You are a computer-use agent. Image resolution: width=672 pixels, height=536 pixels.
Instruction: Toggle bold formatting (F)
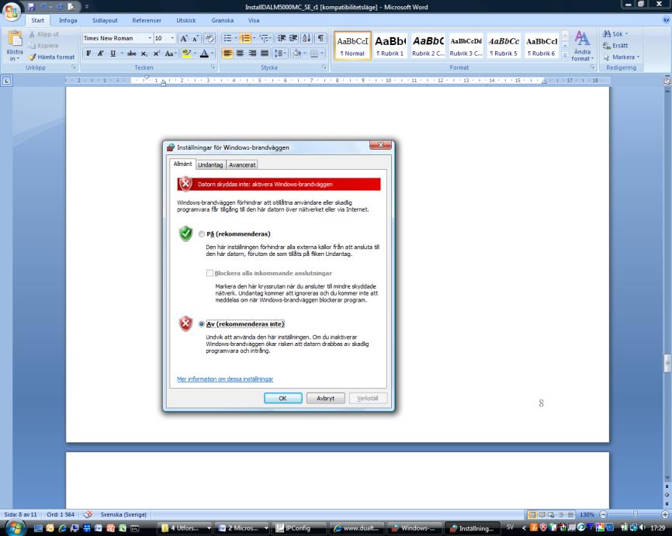pyautogui.click(x=88, y=54)
